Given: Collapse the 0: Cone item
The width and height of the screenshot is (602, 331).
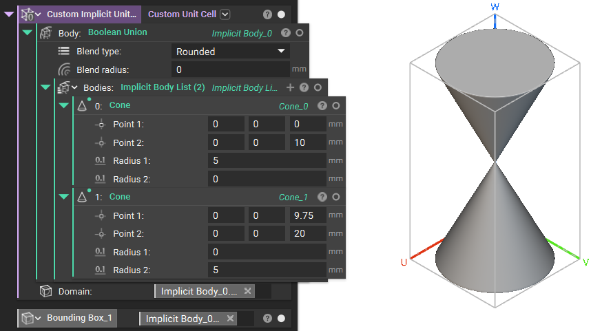Looking at the screenshot, I should click(x=64, y=105).
